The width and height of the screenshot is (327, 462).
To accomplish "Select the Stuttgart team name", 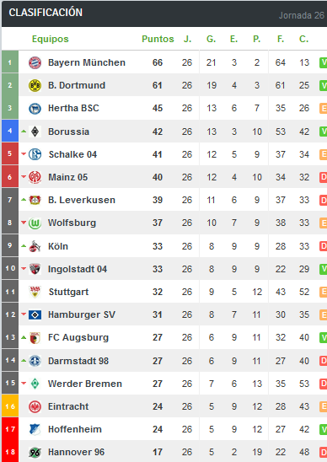I will pos(68,292).
